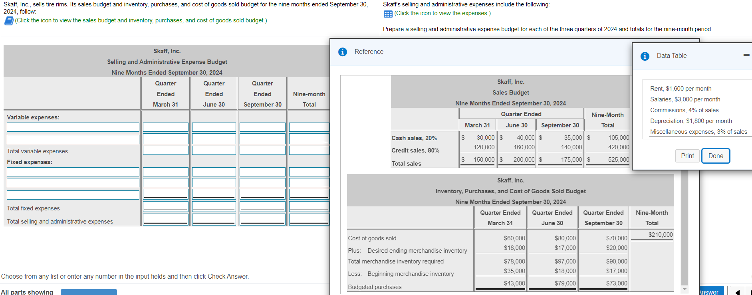The width and height of the screenshot is (752, 295).
Task: Click the info icon in Data Table dialog
Action: [x=645, y=56]
